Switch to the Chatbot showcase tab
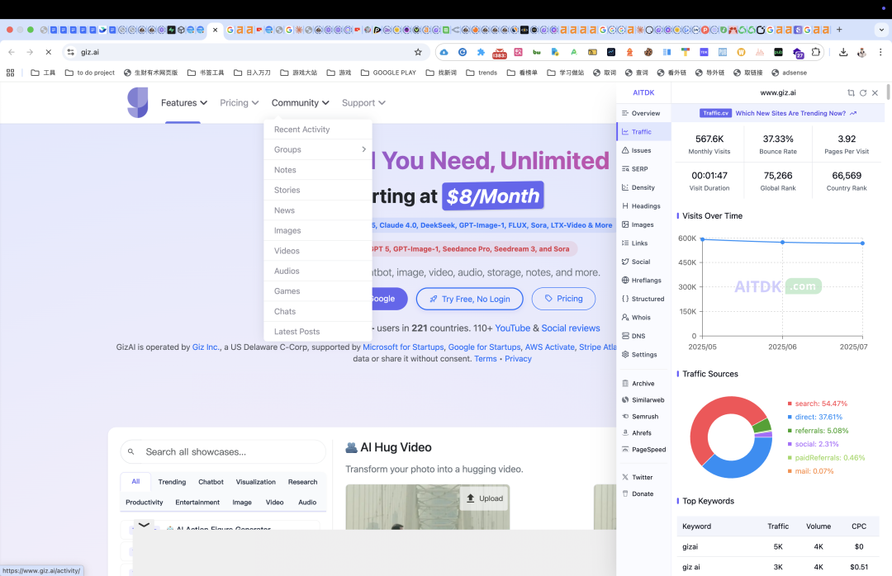Image resolution: width=892 pixels, height=576 pixels. (211, 482)
